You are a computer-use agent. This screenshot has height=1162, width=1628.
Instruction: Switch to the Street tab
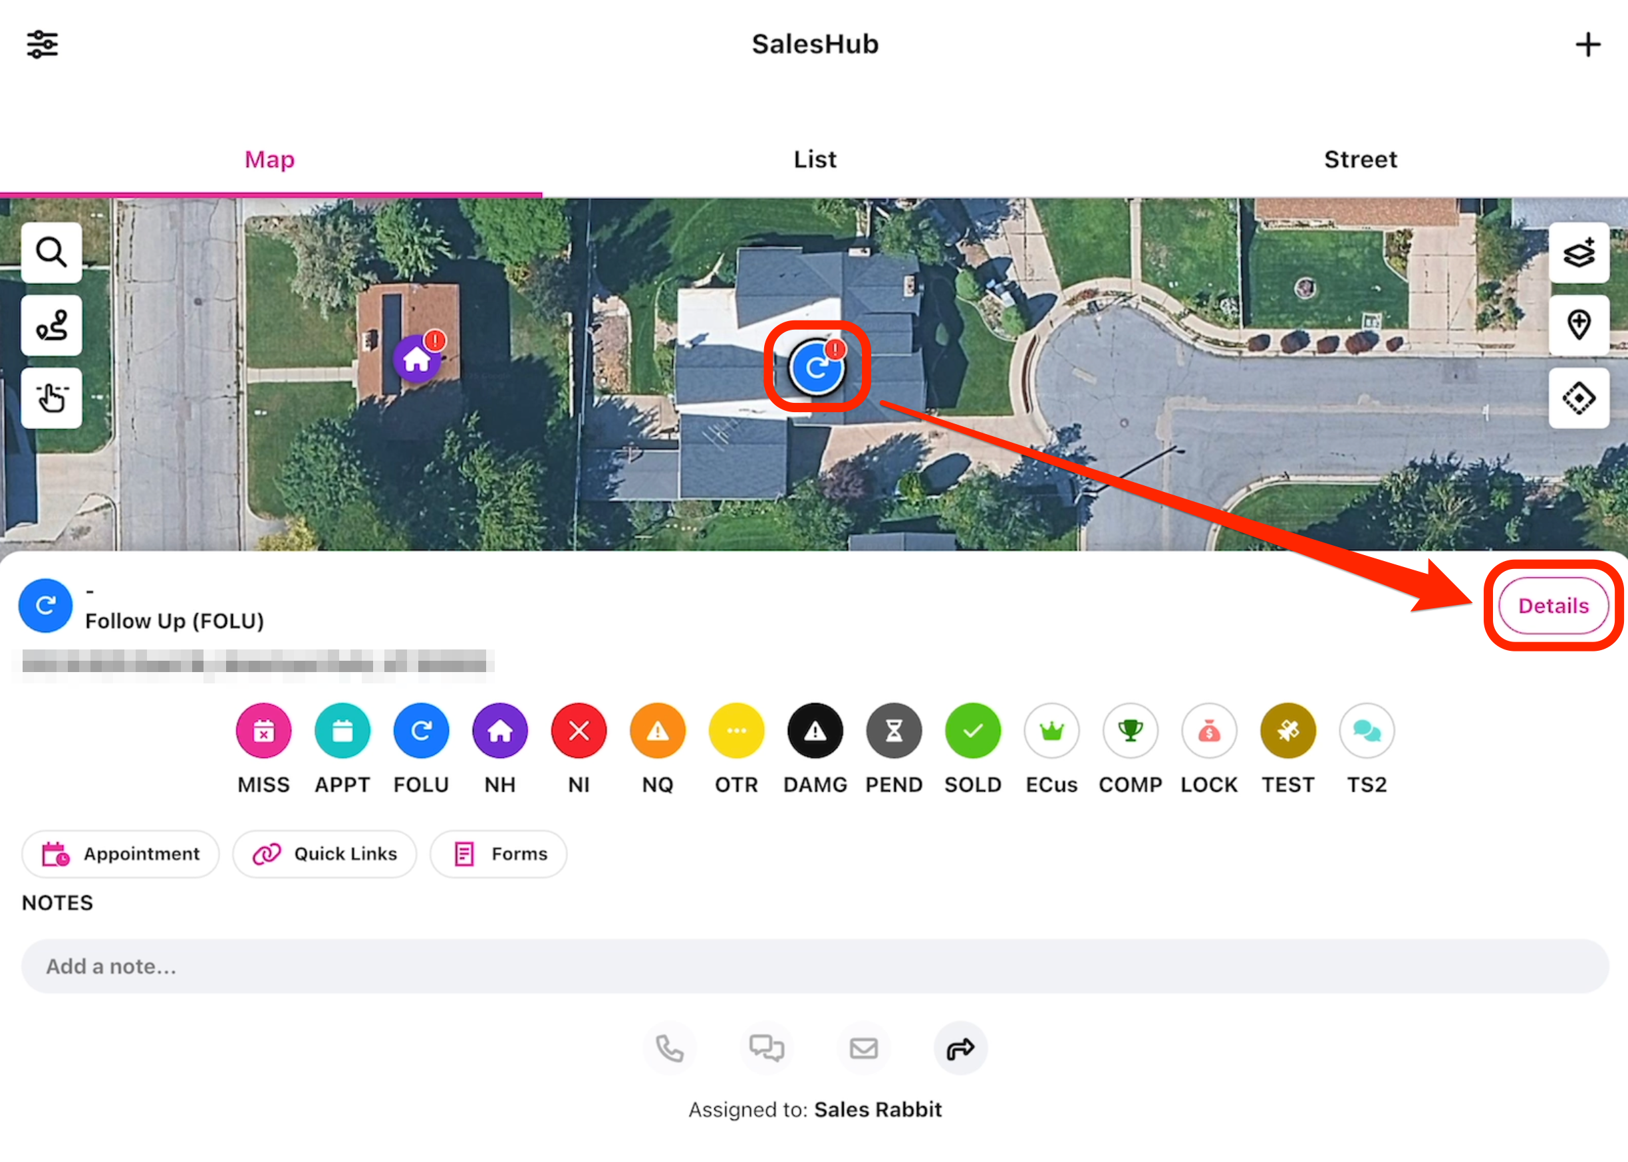click(1359, 159)
